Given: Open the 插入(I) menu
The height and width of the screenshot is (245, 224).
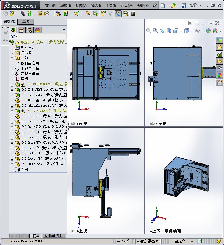Looking at the screenshot, I should click(x=96, y=6).
